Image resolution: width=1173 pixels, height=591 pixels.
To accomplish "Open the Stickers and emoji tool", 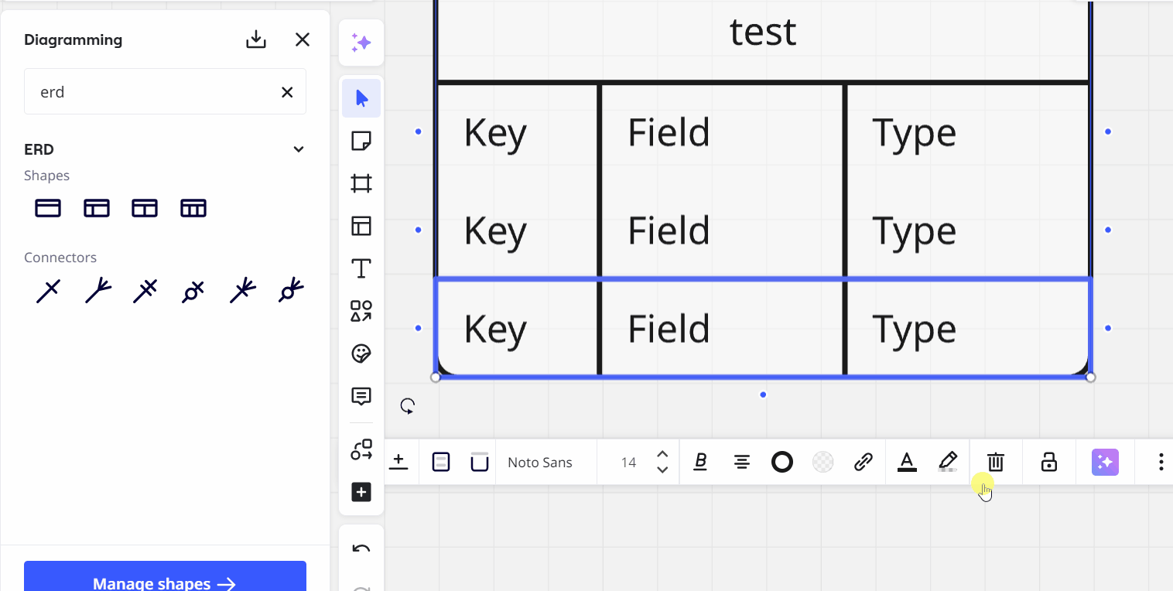I will (361, 354).
